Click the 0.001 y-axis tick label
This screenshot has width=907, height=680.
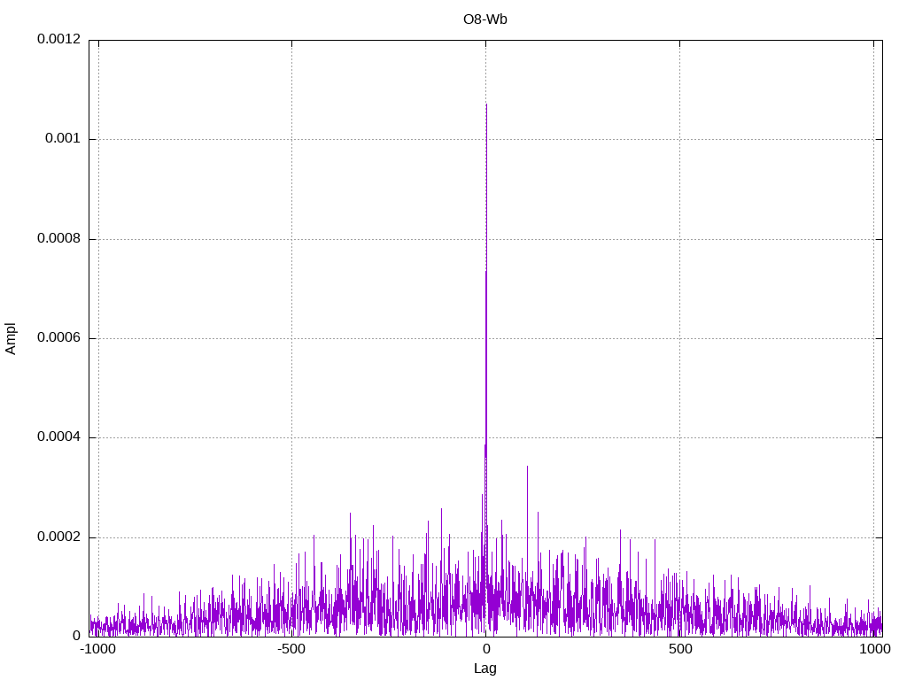click(x=63, y=138)
